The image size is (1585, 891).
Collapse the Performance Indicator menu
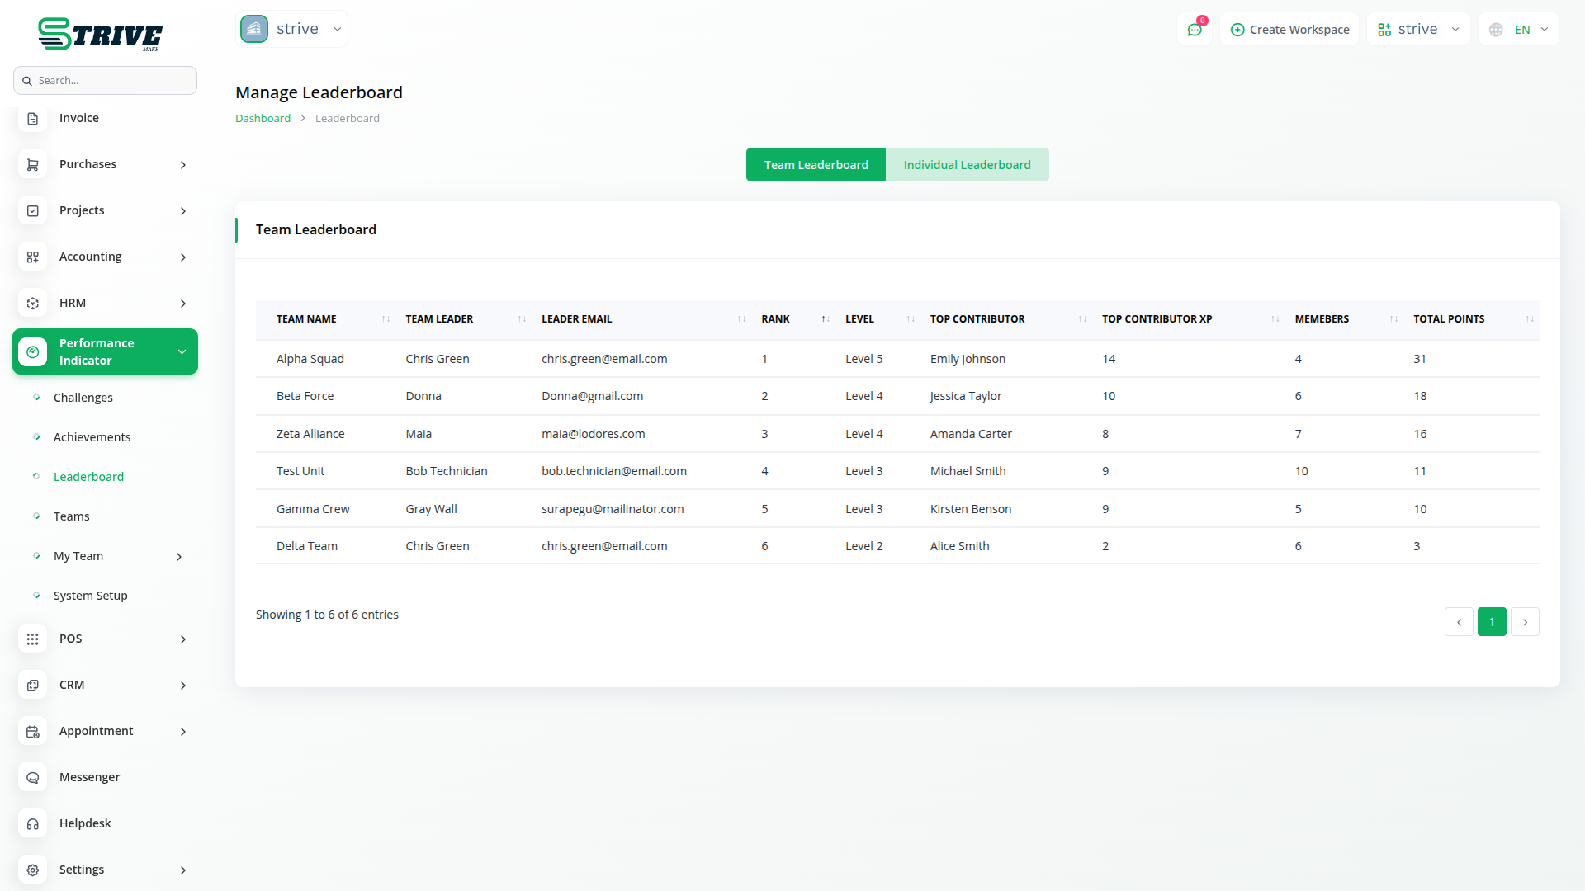(182, 352)
